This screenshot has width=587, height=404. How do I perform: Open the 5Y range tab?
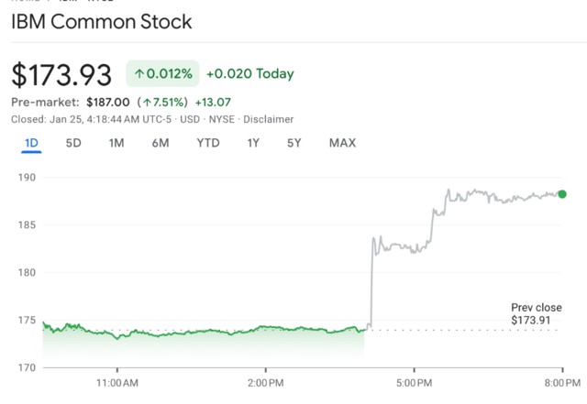pos(294,143)
